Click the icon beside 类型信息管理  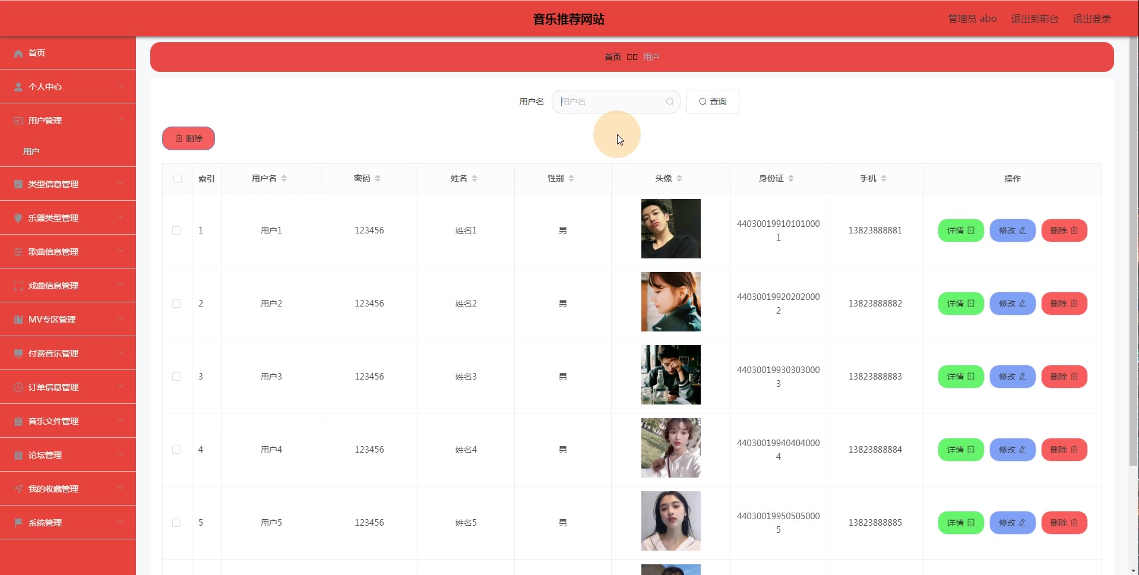(x=18, y=185)
